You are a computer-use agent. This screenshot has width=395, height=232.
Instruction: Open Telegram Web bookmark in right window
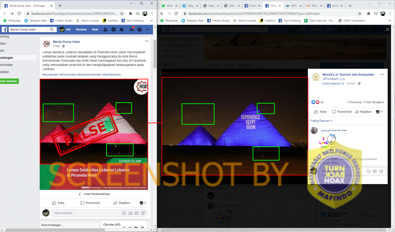point(192,21)
